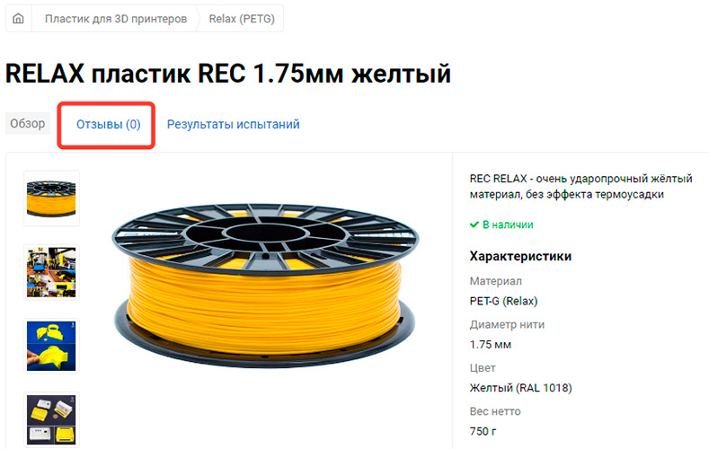709x449 pixels.
Task: Select second thumbnail with printer collage
Action: coord(51,272)
